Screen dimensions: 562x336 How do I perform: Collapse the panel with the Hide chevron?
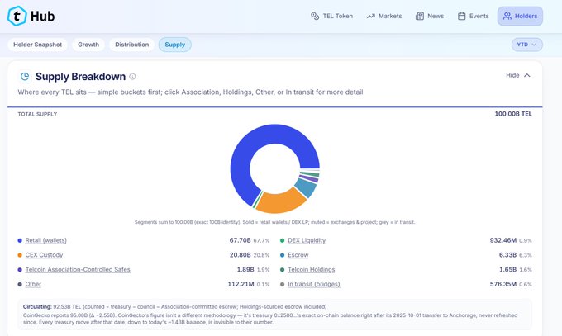click(x=527, y=75)
